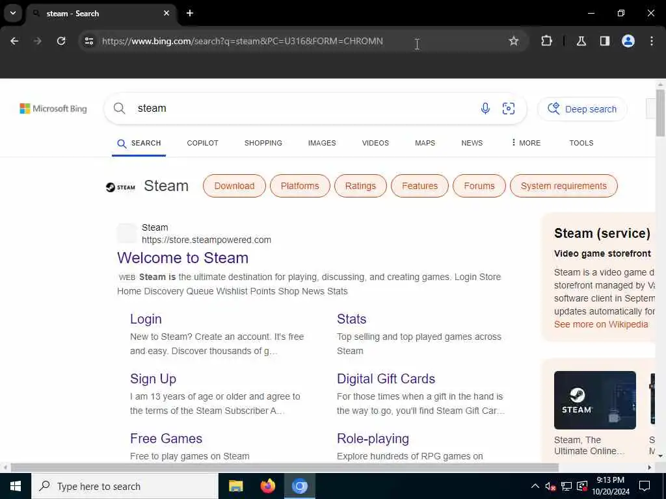Click the store.steampowered.com URL text

(206, 240)
